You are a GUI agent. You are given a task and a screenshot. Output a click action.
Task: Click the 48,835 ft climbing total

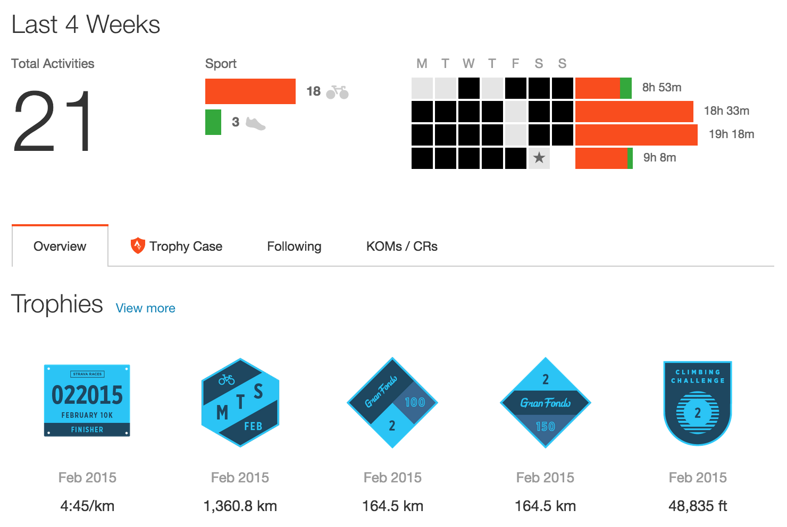point(698,506)
